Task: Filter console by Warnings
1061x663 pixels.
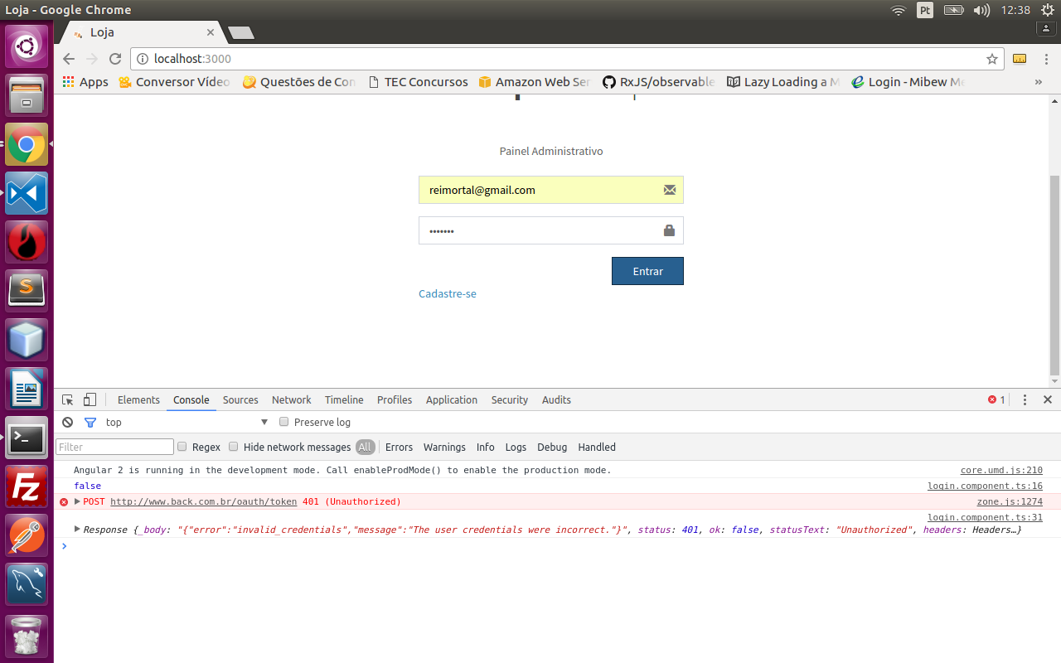Action: pos(444,447)
